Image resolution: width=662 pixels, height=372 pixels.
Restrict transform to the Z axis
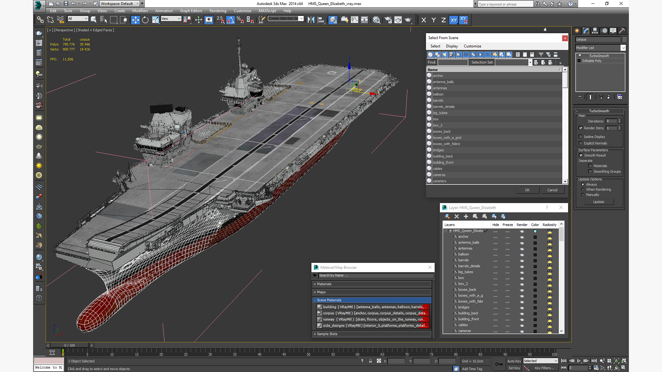(x=443, y=20)
